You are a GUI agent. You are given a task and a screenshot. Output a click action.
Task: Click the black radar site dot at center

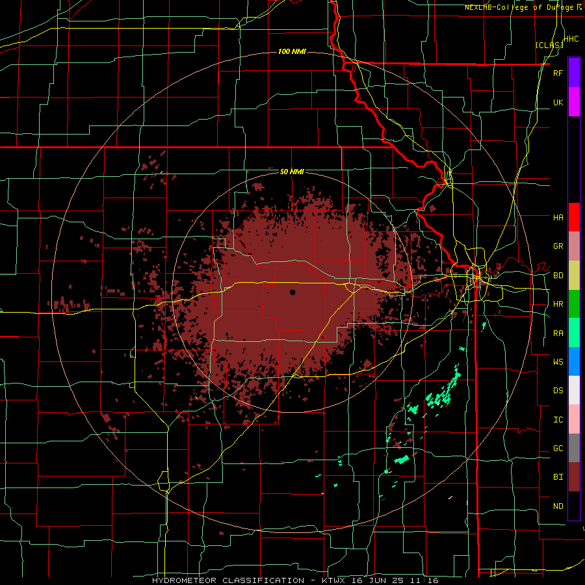click(x=292, y=292)
